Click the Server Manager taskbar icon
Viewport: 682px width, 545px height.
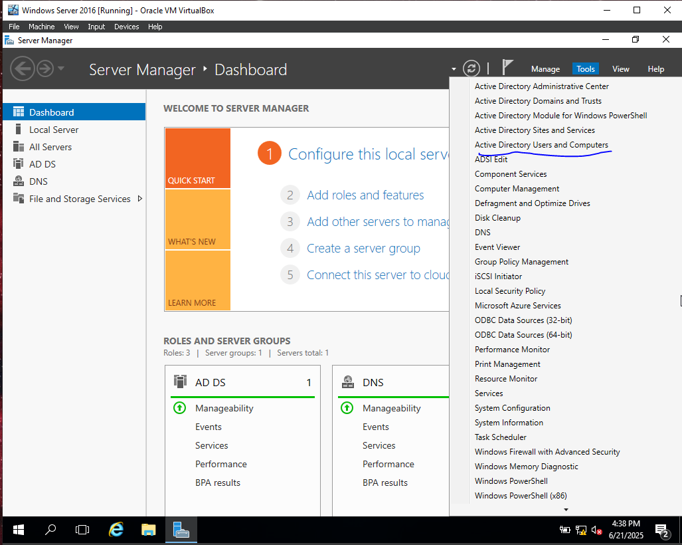click(x=181, y=530)
